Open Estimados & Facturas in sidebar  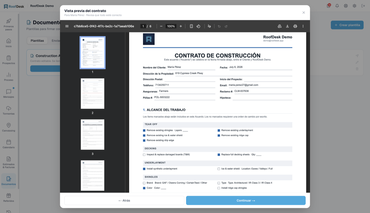click(x=9, y=162)
